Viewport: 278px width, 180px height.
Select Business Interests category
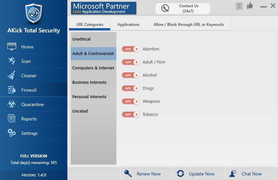[94, 82]
